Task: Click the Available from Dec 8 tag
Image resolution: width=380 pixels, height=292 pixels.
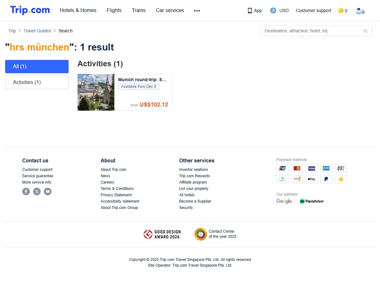Action: pos(139,87)
